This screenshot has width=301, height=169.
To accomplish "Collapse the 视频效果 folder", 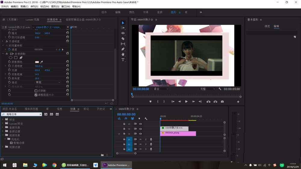I will [x=3, y=135].
